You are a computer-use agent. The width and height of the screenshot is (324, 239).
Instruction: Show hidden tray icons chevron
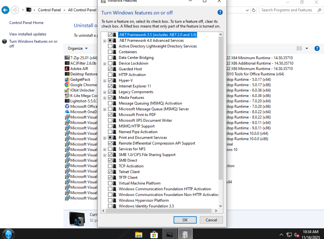[281, 235]
